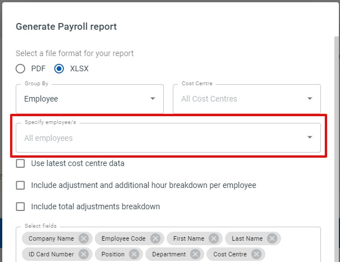Remove the Employee Code field chip
The height and width of the screenshot is (262, 340).
pyautogui.click(x=155, y=238)
